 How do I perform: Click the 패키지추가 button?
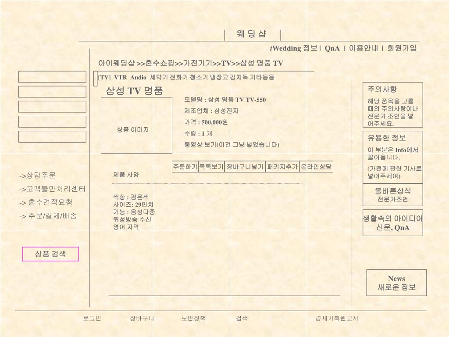tap(282, 167)
